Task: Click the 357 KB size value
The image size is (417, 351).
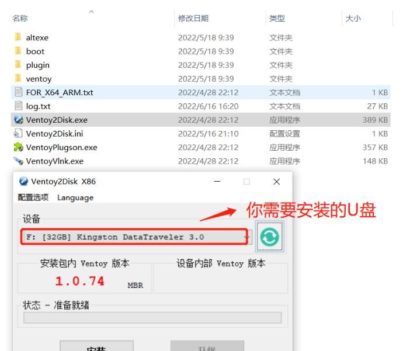Action: [x=376, y=148]
